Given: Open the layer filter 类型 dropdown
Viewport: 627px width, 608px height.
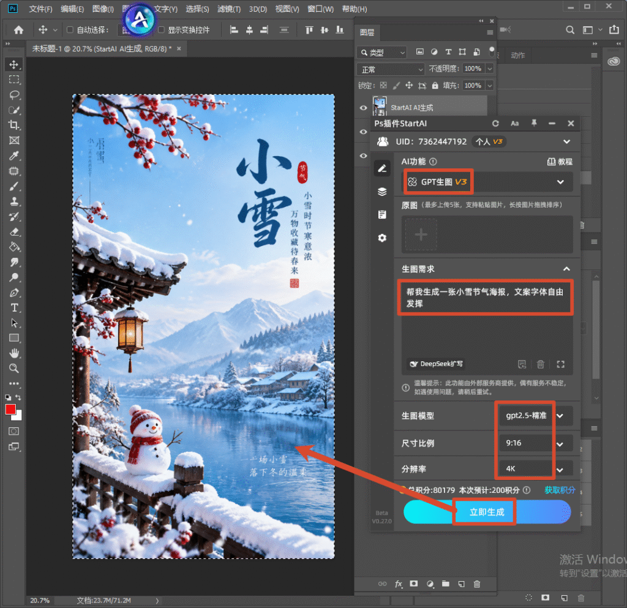Looking at the screenshot, I should (382, 53).
